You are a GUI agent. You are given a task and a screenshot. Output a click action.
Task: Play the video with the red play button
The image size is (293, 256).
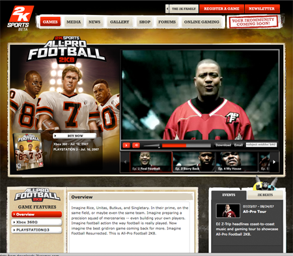(x=126, y=145)
